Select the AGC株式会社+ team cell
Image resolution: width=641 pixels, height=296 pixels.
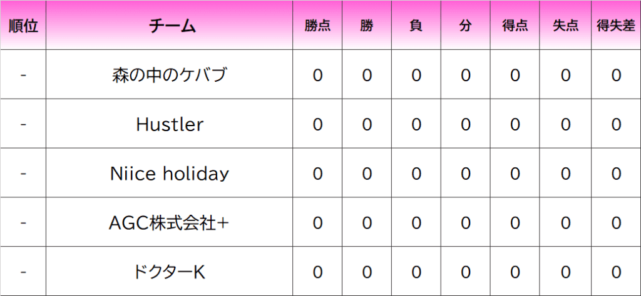coord(170,222)
